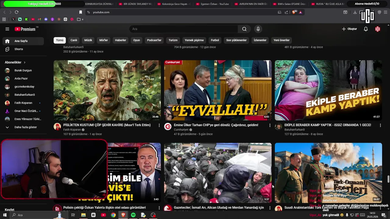Click the Windows Start button
The width and height of the screenshot is (390, 219).
[x=5, y=215]
